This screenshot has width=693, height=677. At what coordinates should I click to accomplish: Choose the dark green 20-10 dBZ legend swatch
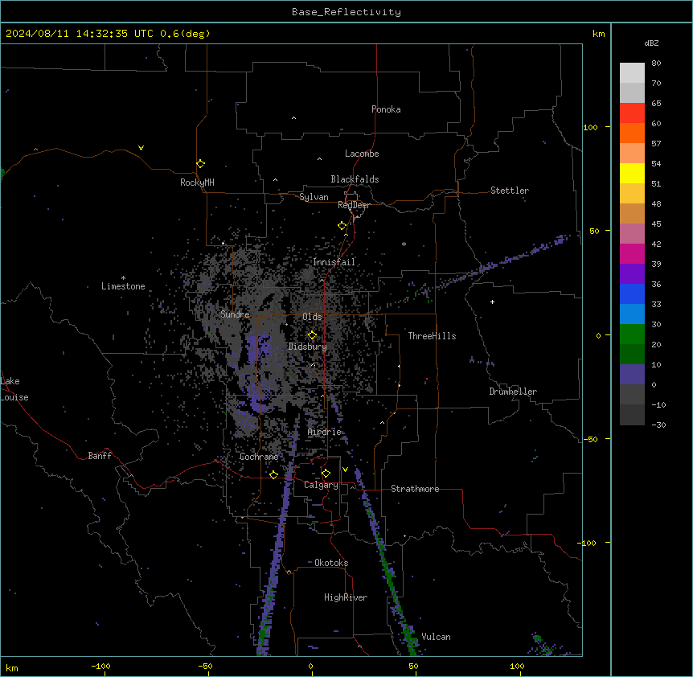[x=632, y=355]
